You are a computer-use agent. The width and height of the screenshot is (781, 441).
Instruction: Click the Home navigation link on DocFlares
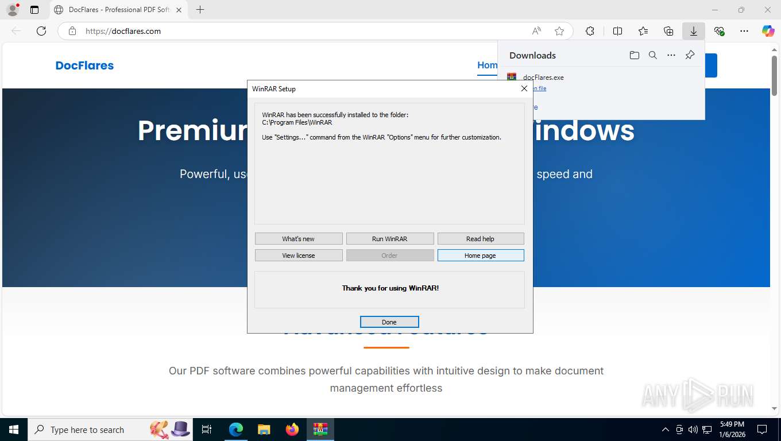coord(488,65)
